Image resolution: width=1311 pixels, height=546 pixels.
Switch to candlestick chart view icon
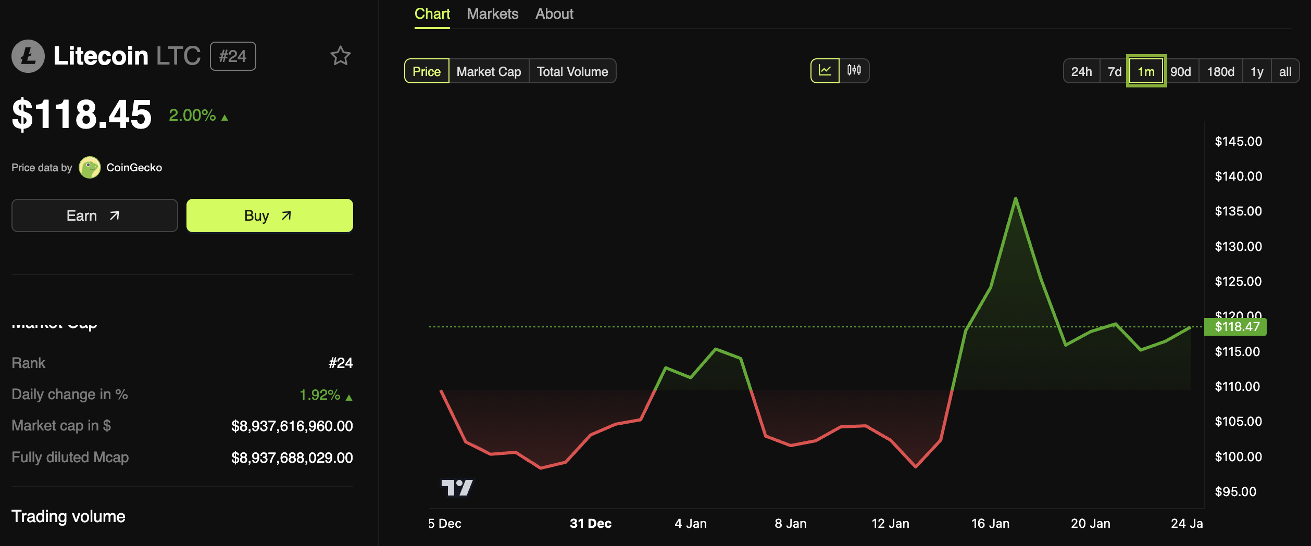click(854, 71)
